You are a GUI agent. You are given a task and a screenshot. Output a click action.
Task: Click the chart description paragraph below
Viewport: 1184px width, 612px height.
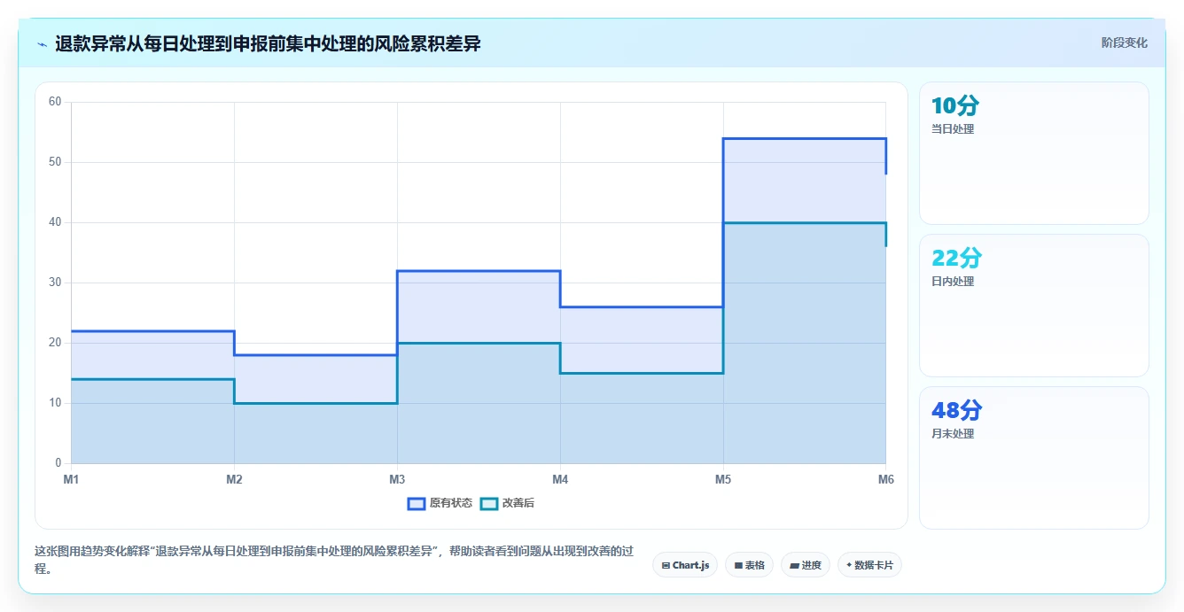pos(334,560)
